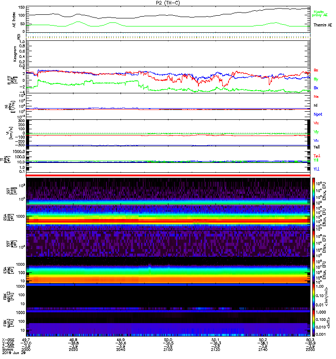Click the FBK edc12 [Hz] axis title
The width and height of the screenshot is (336, 359).
click(x=9, y=296)
